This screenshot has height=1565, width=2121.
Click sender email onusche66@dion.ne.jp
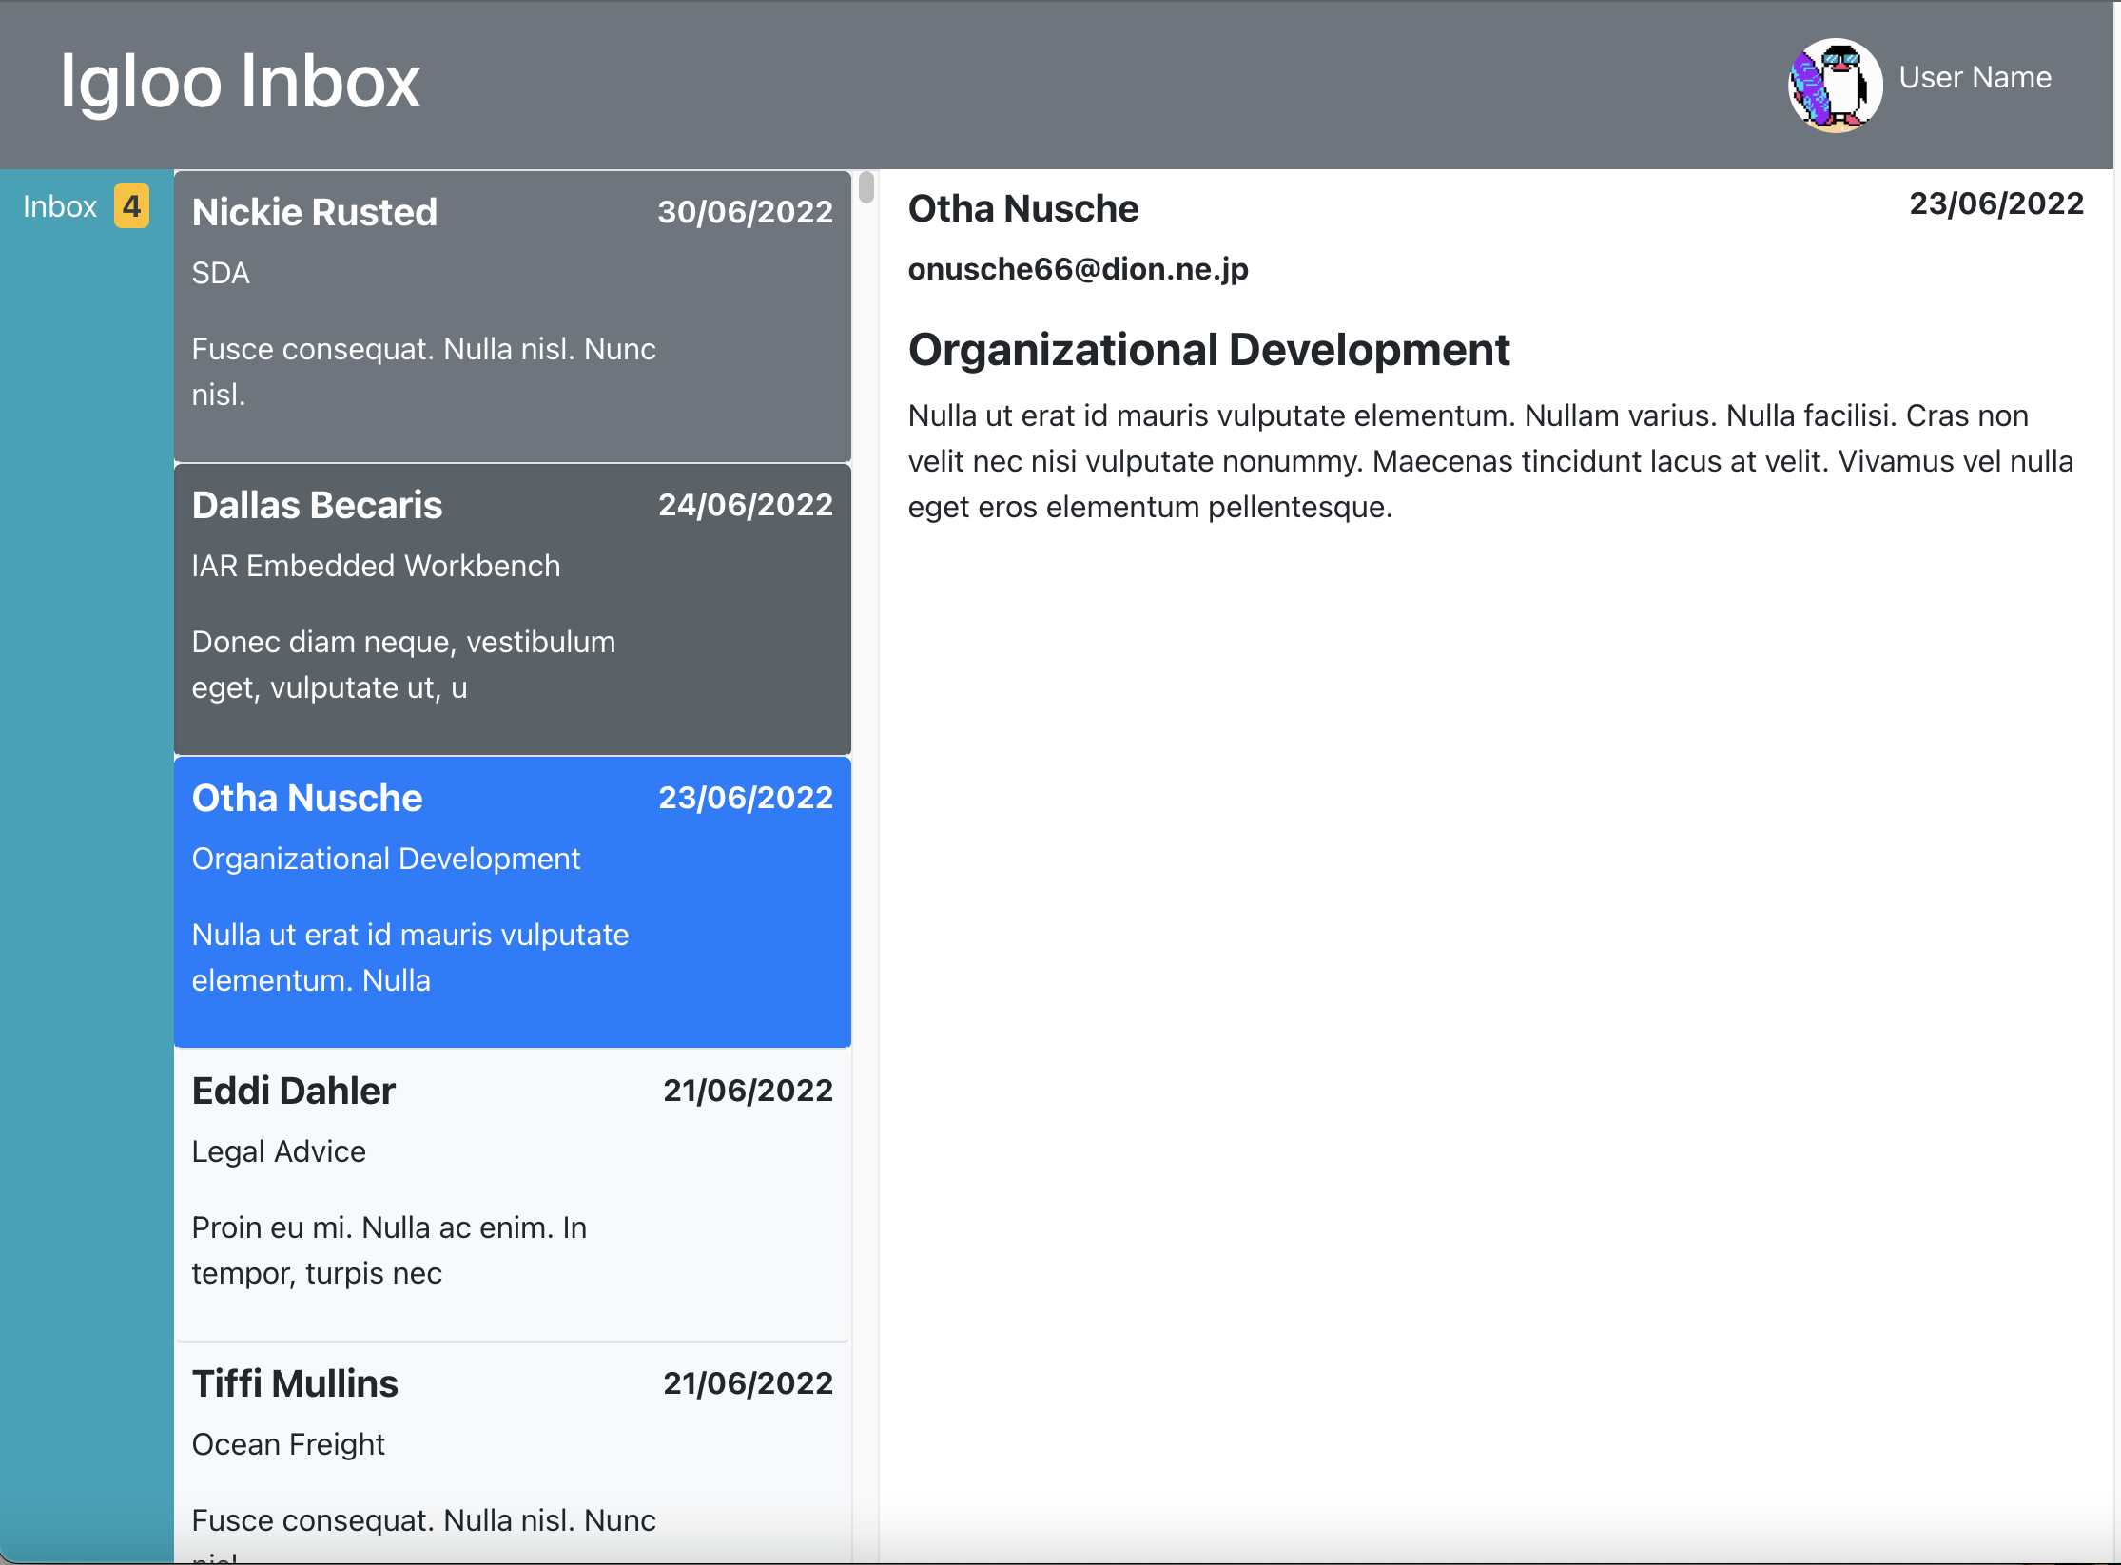click(x=1078, y=269)
